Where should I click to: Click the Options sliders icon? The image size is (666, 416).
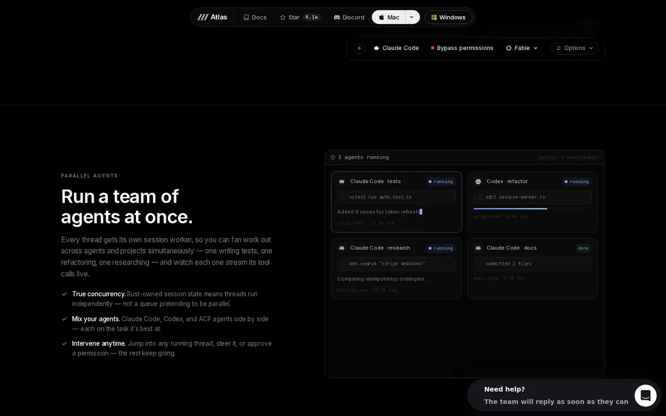click(x=559, y=48)
